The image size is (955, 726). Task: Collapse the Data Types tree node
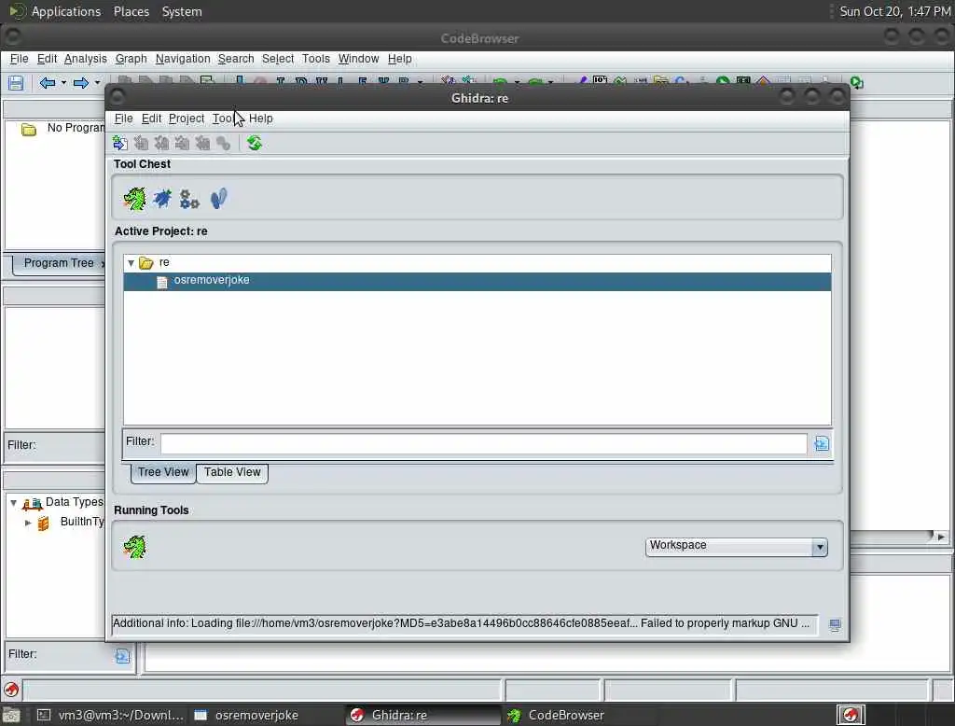[13, 503]
